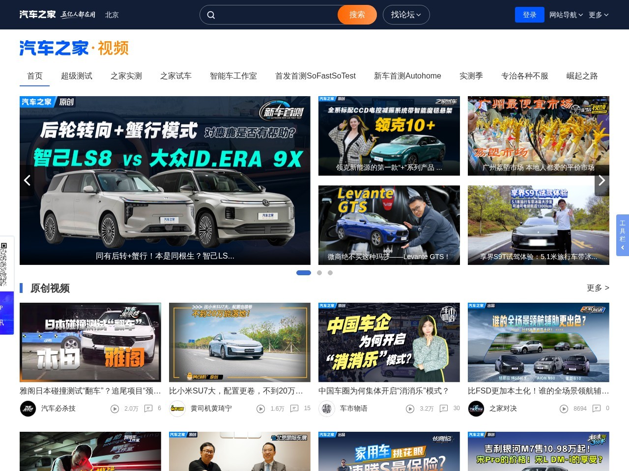Switch to the 首页 tab

[35, 76]
